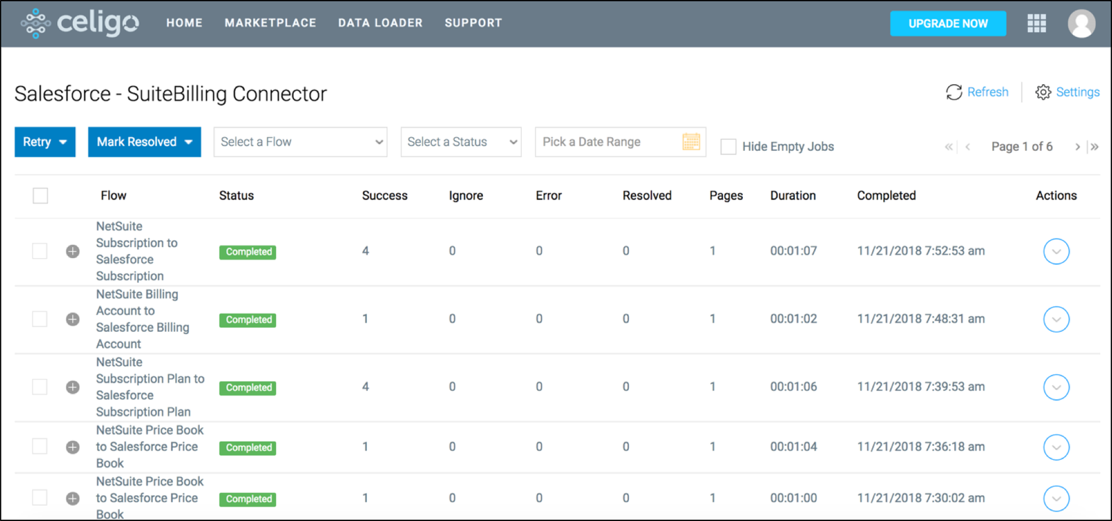1112x521 pixels.
Task: Expand the NetSuite Billing Account row details
Action: pos(72,319)
